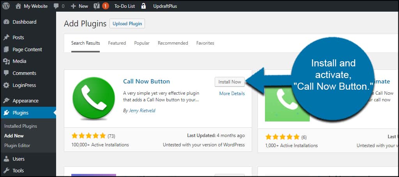This screenshot has width=399, height=177.
Task: Open Page Content menu label
Action: [x=27, y=49]
